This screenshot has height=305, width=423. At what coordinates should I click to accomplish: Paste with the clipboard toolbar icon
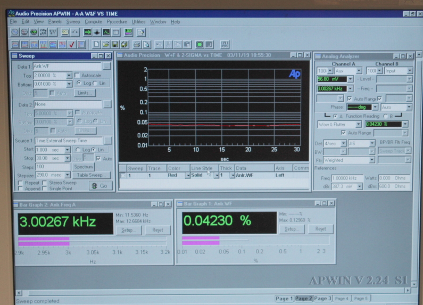click(187, 44)
